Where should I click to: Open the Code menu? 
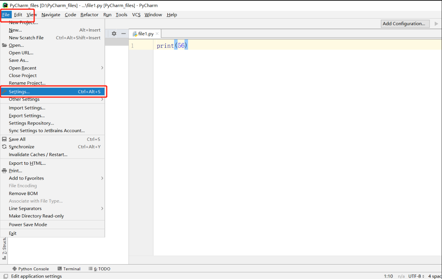[70, 14]
